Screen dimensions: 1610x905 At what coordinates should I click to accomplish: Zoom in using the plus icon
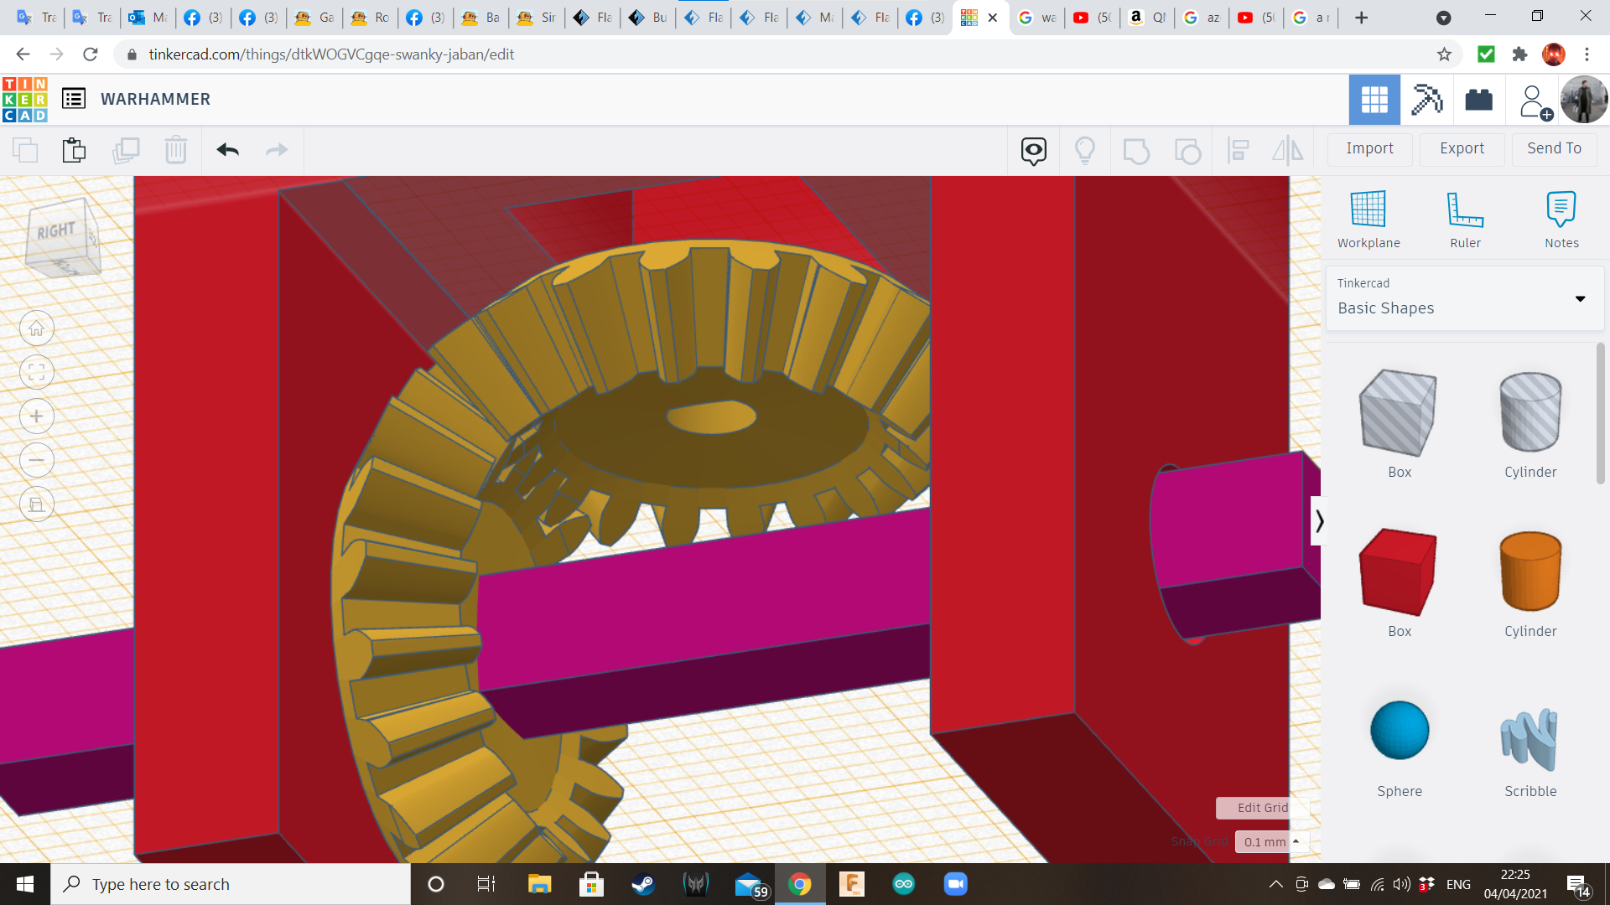pos(37,416)
